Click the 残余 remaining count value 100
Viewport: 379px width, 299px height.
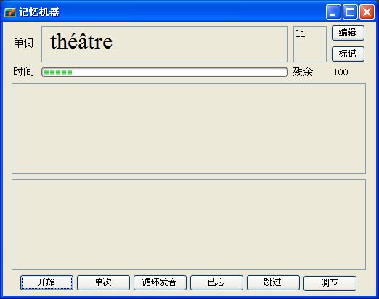341,73
